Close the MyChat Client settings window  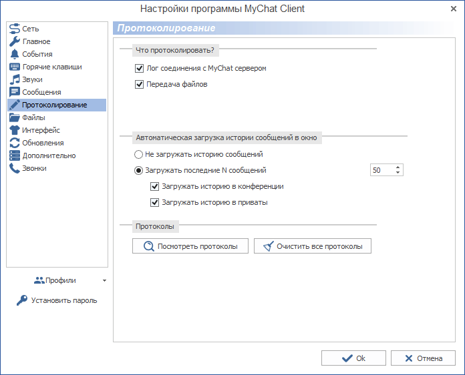coord(454,9)
